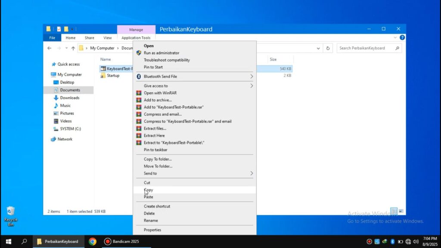Select Run as administrator
The width and height of the screenshot is (441, 248).
[161, 53]
